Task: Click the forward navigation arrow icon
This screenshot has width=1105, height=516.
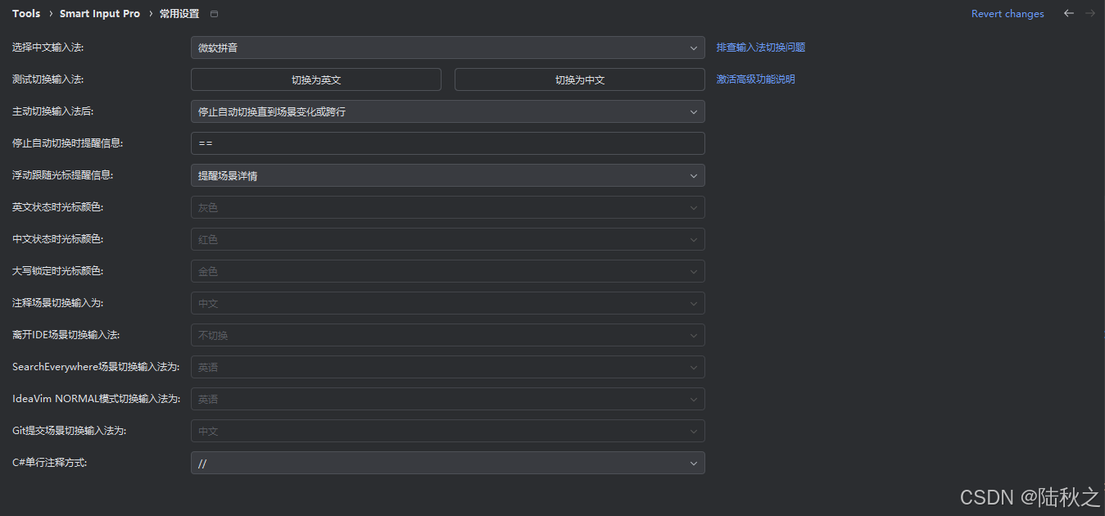Action: (x=1090, y=13)
